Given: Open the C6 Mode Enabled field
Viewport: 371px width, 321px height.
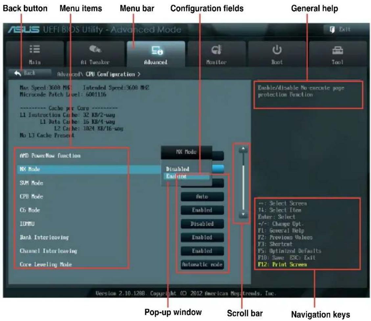Looking at the screenshot, I should (x=202, y=210).
